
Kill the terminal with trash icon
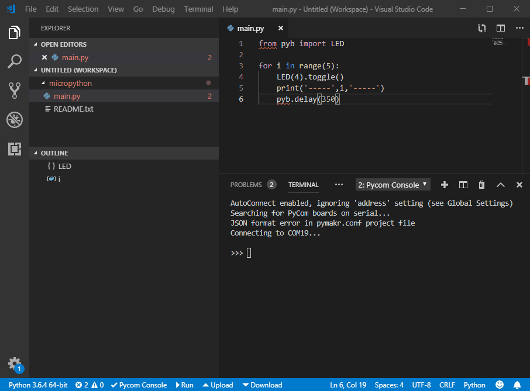click(481, 185)
